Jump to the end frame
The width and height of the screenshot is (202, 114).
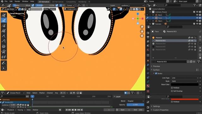pos(81,110)
